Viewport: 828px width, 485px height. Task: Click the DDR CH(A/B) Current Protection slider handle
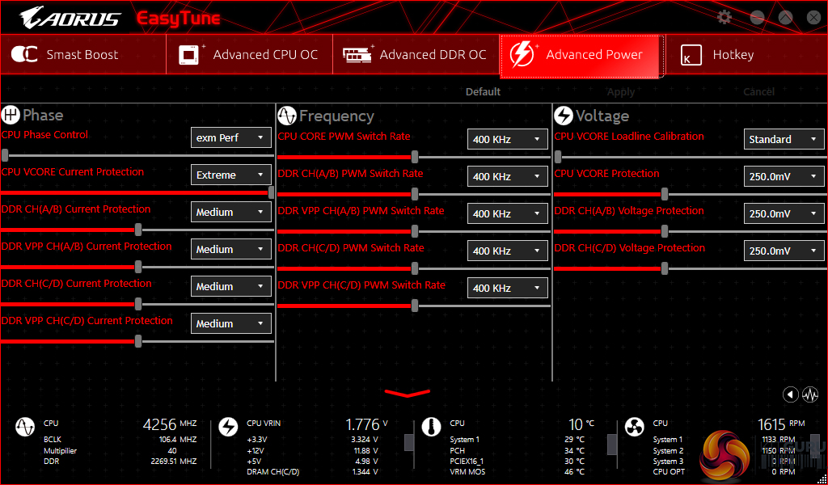click(x=137, y=229)
